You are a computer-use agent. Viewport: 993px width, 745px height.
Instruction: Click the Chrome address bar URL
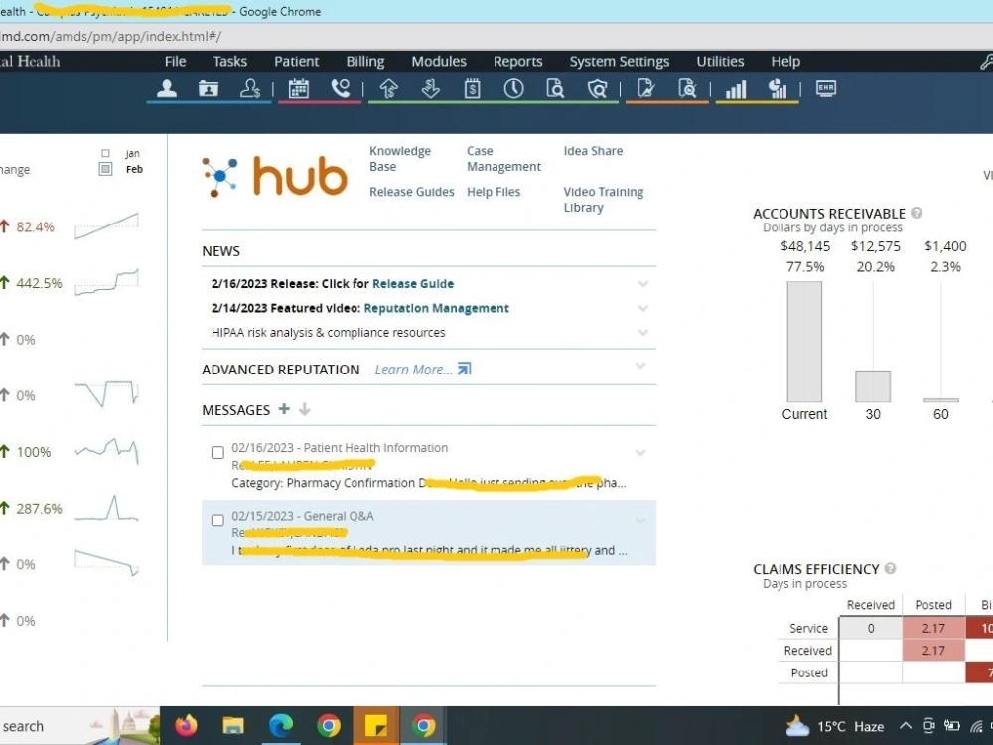click(x=111, y=36)
